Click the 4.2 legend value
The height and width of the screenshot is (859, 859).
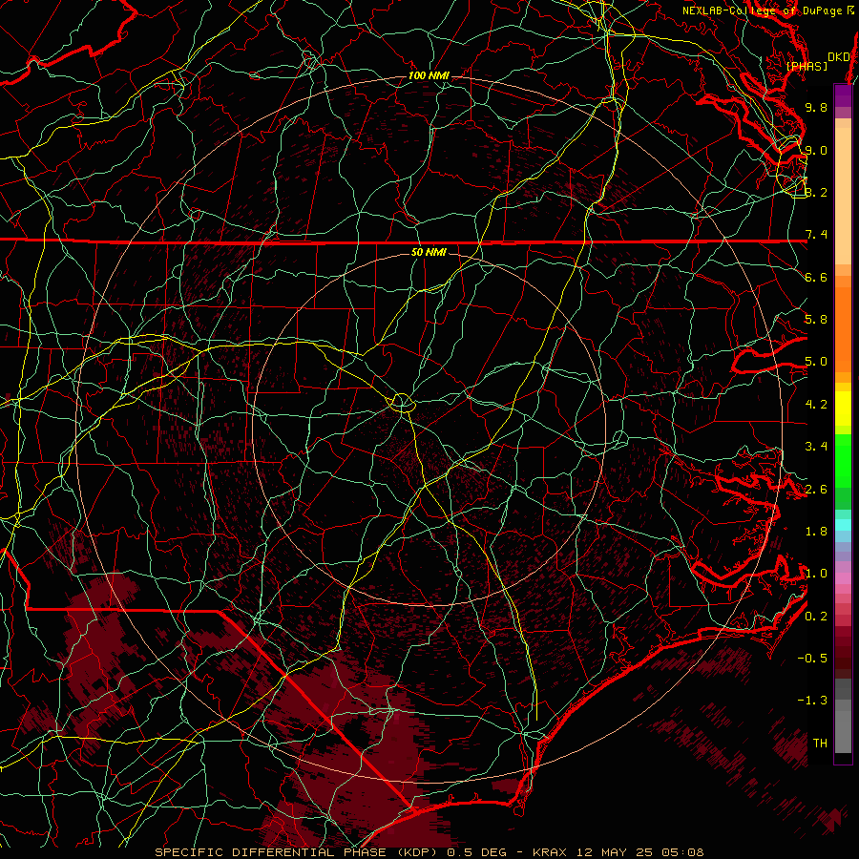[x=816, y=405]
